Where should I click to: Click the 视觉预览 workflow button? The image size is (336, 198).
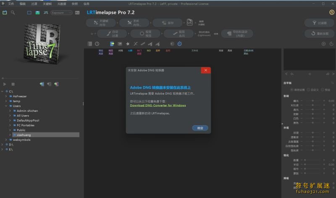tap(145, 34)
